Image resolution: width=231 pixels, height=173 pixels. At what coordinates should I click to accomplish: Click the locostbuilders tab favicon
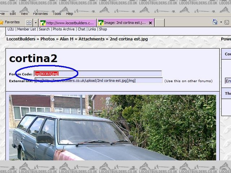[43, 23]
